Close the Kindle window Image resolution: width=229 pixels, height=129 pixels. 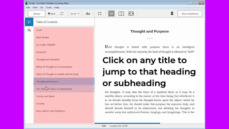pyautogui.click(x=201, y=3)
